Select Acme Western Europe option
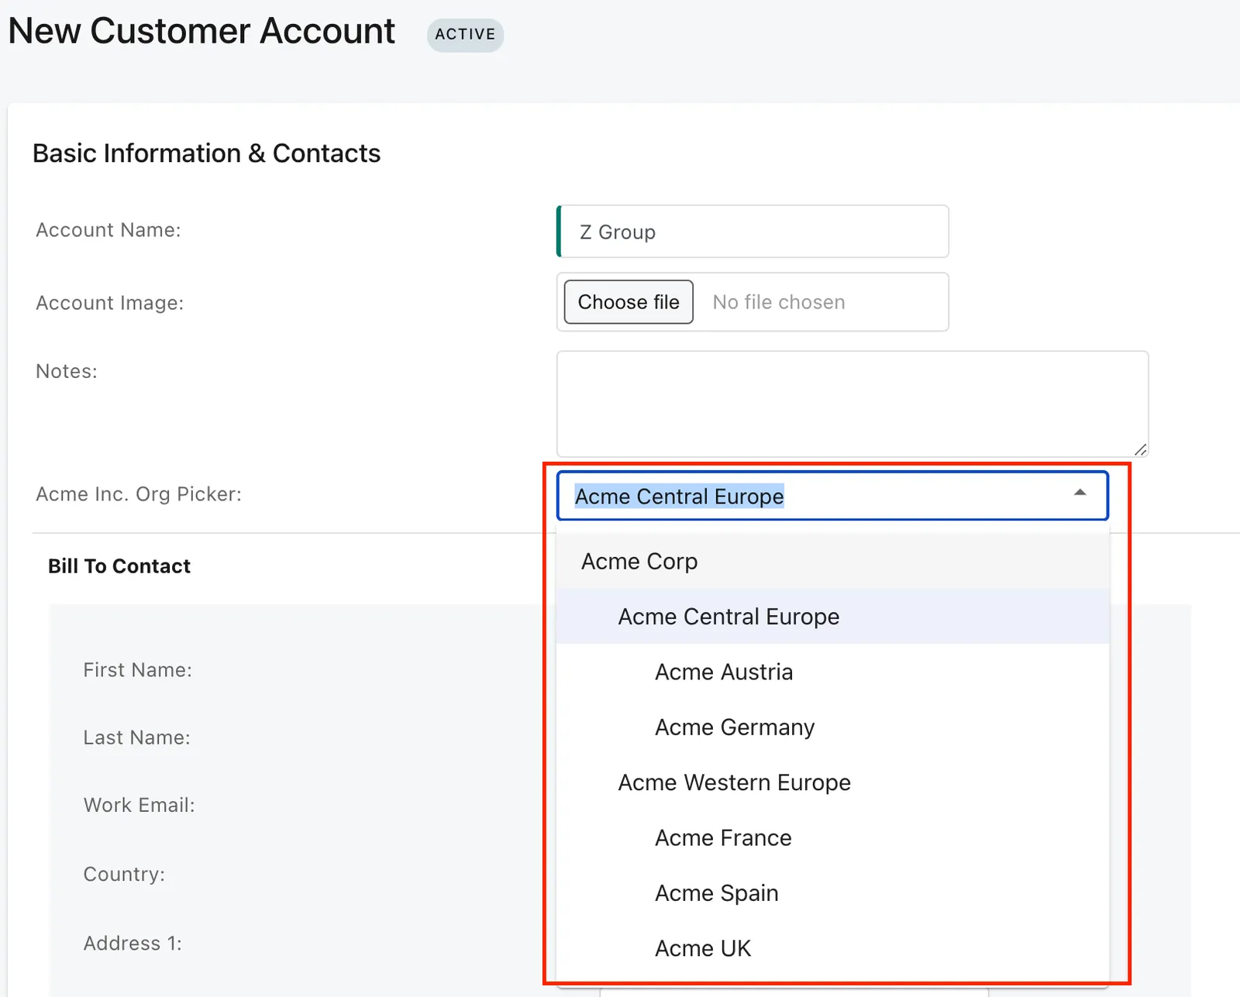Image resolution: width=1240 pixels, height=997 pixels. click(833, 782)
